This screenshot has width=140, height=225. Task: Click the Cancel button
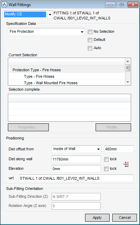[x=125, y=217]
